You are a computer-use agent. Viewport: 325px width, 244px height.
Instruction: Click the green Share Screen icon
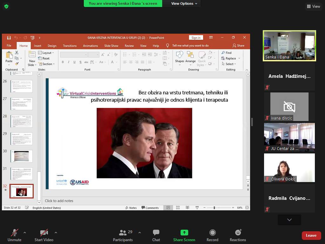(x=184, y=233)
